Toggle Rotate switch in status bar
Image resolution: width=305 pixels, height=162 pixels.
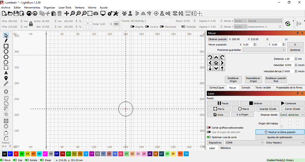[x=27, y=160]
